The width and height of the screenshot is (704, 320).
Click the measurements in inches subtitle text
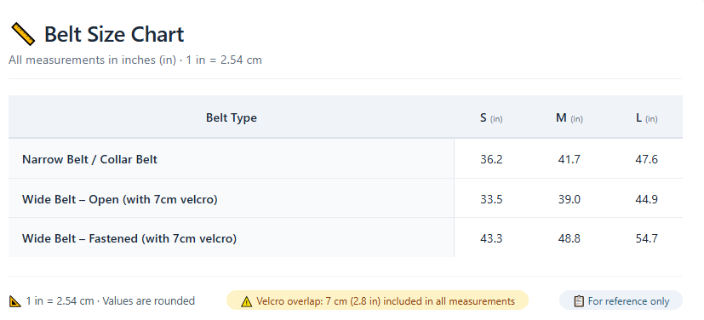point(135,60)
